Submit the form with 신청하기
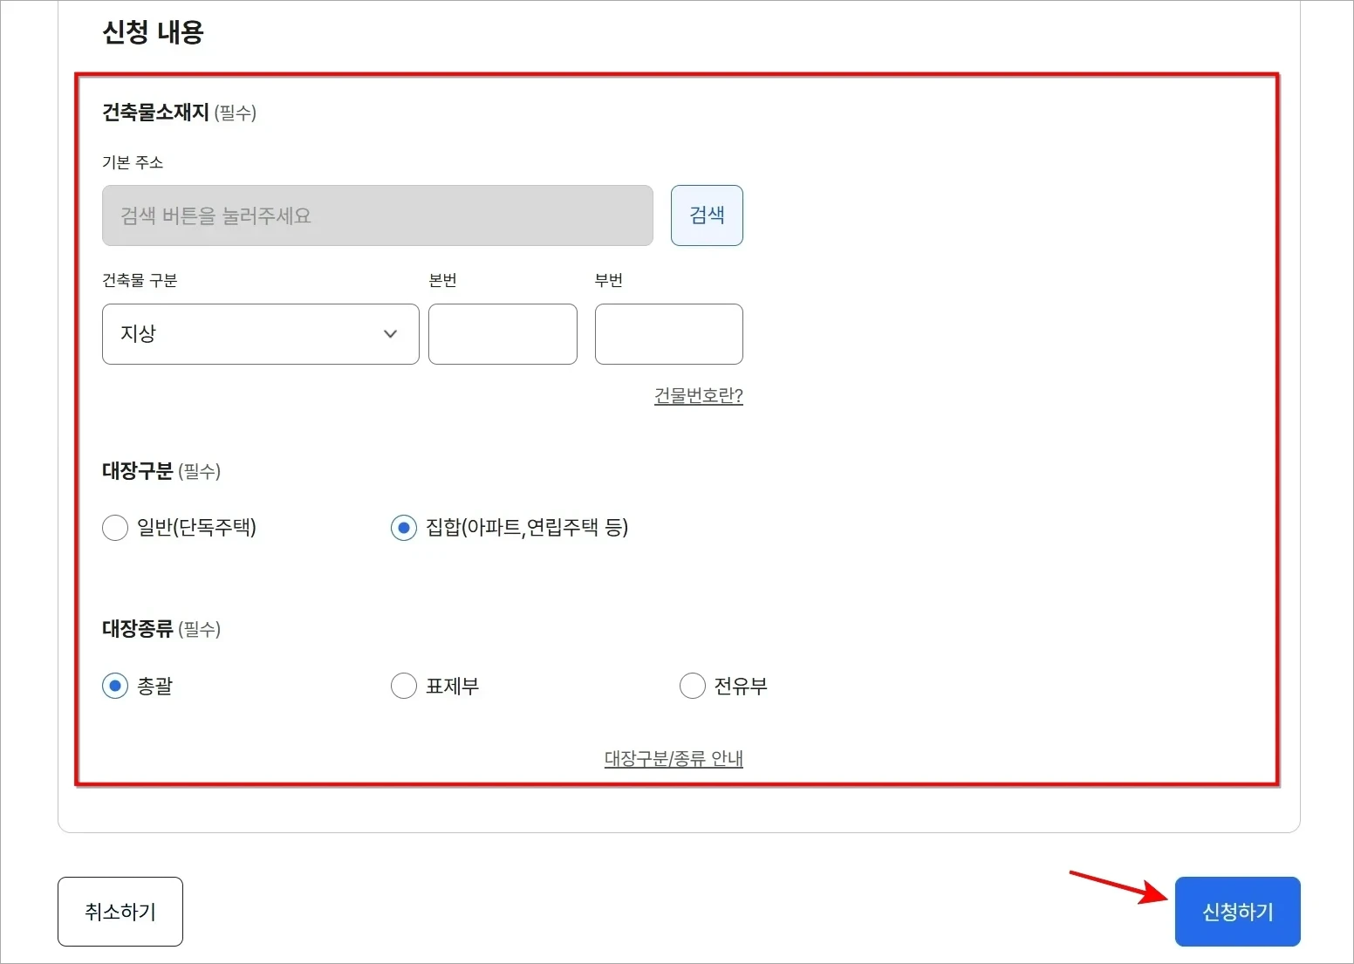This screenshot has width=1354, height=964. (1237, 911)
